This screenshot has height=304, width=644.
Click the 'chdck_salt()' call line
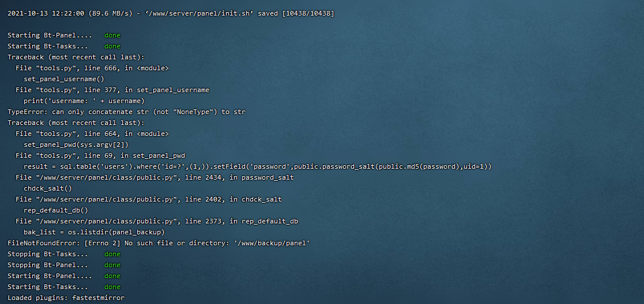48,188
